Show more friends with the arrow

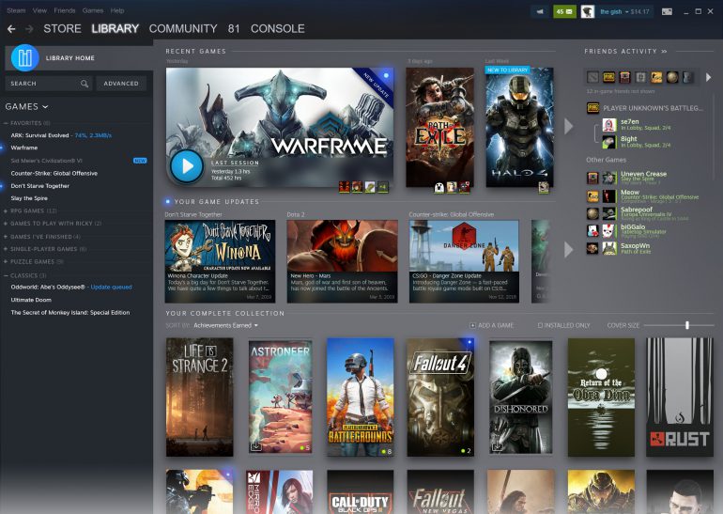(x=709, y=77)
